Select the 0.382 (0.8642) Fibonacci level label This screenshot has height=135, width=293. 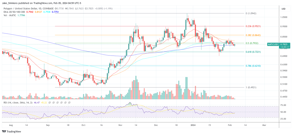point(253,35)
